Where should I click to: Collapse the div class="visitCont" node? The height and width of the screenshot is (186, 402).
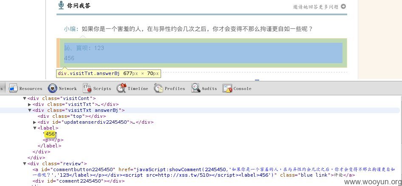(25, 98)
